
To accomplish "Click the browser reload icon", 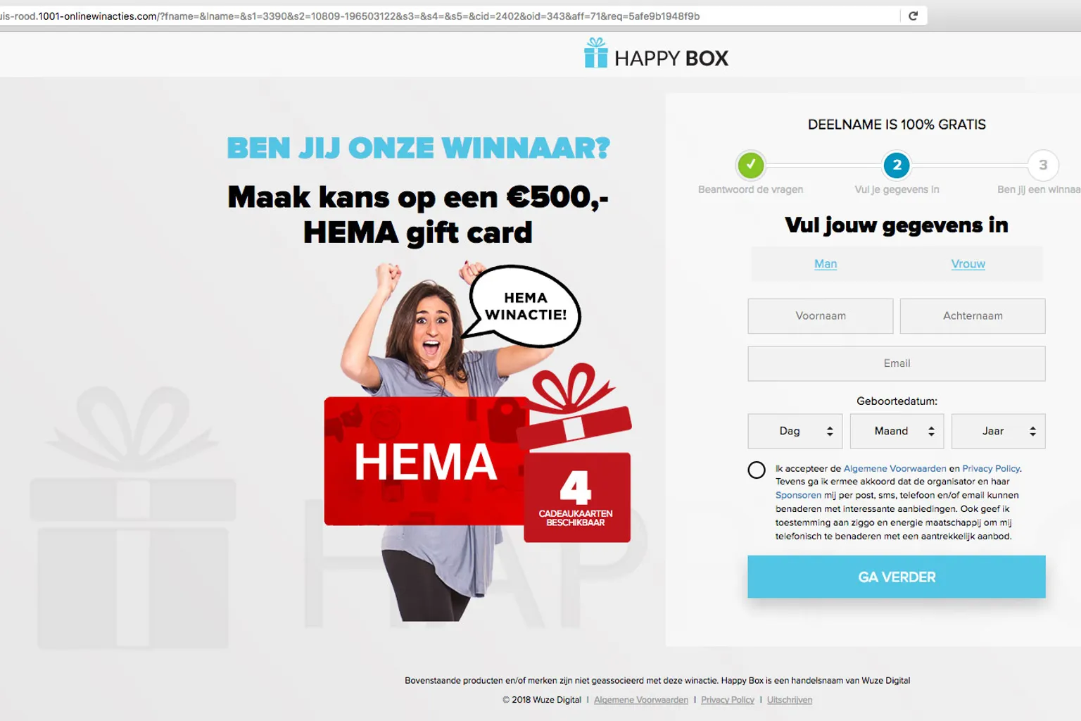I will 913,15.
